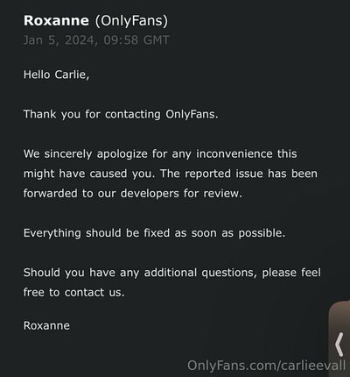Open the OnlyFans.com/carlieevall watermark link
The height and width of the screenshot is (377, 350).
click(266, 366)
